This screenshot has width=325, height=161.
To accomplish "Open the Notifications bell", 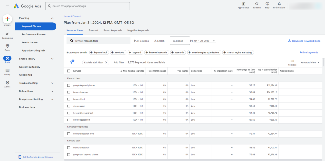I will click(x=279, y=4).
